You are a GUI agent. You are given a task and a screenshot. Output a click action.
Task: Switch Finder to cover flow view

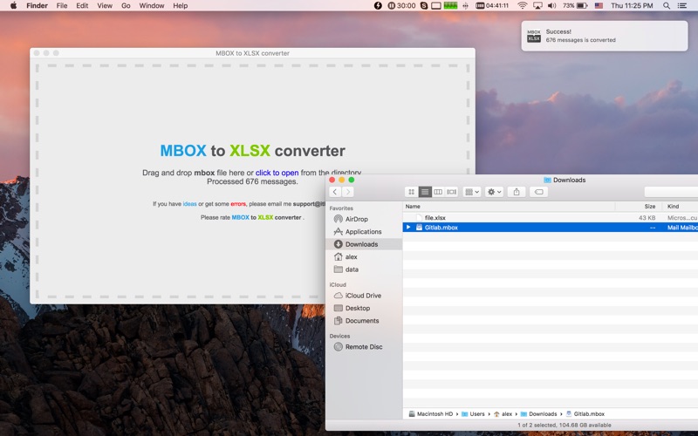coord(451,192)
